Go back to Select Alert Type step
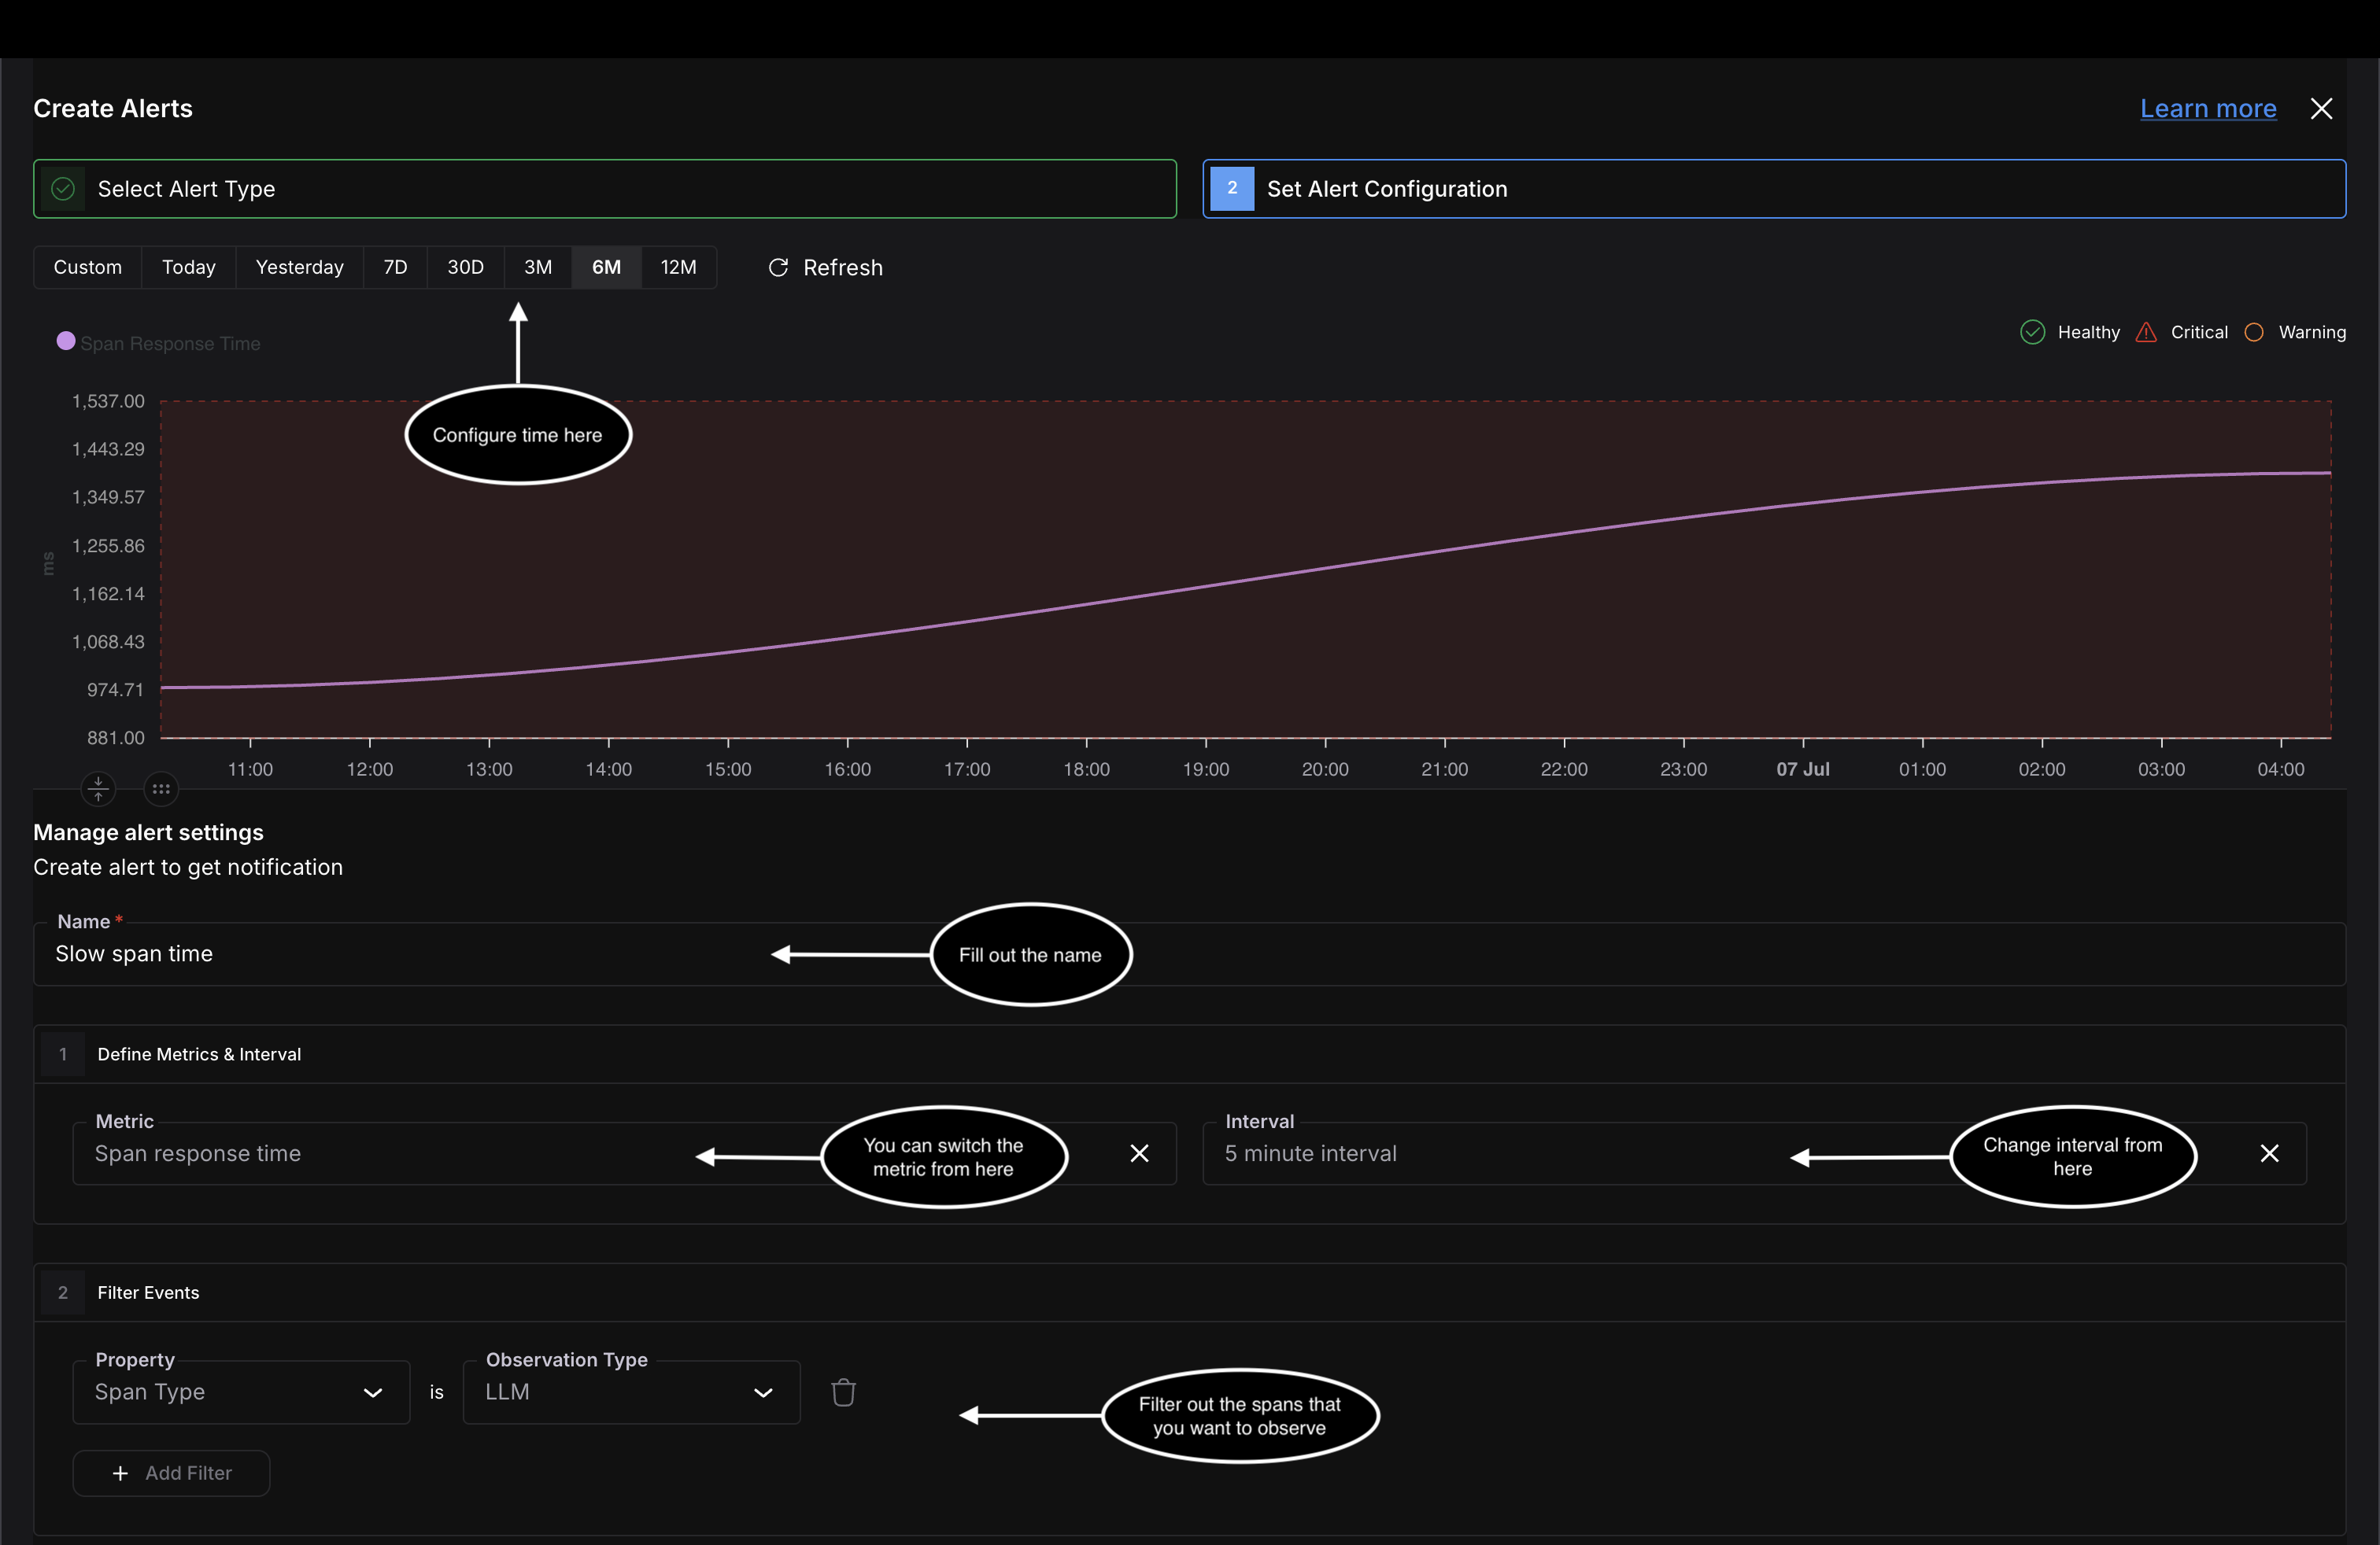 (604, 189)
